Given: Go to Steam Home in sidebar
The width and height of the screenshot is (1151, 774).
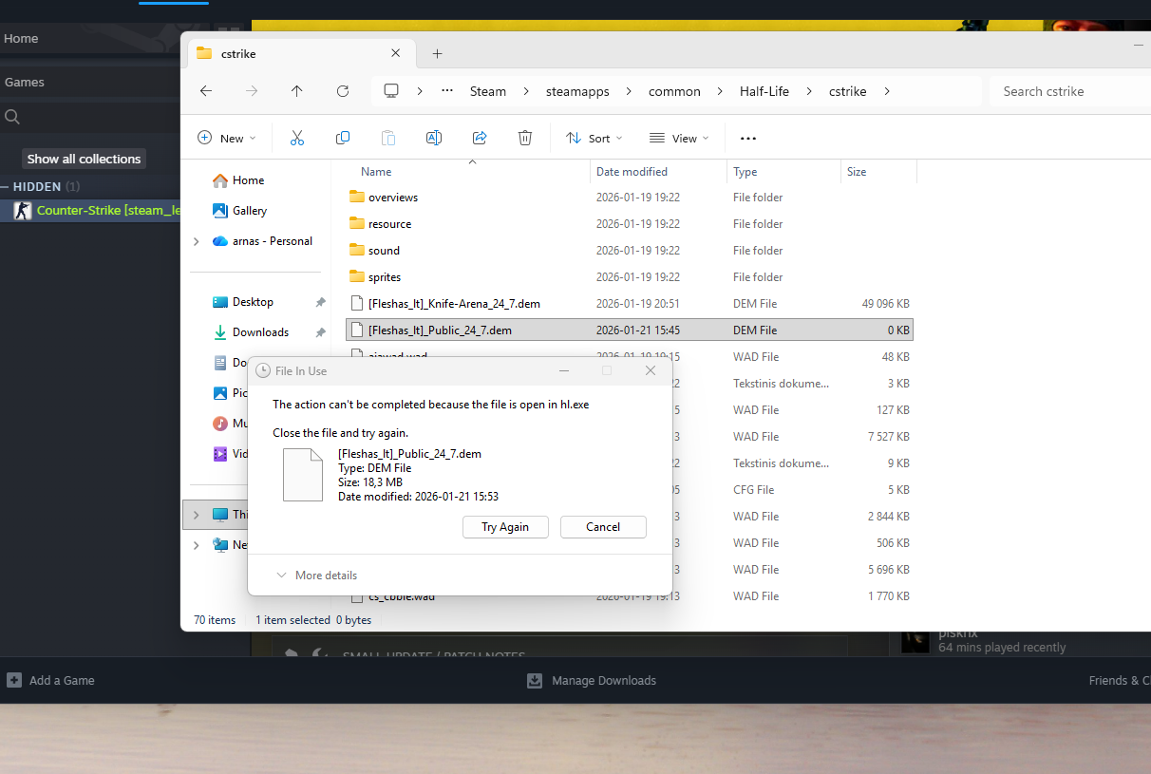Looking at the screenshot, I should coord(21,38).
